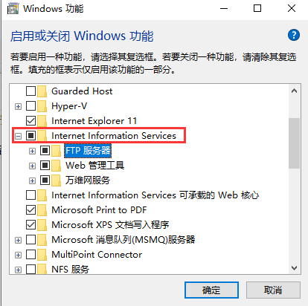Screen dimensions: 308x306
Task: Click the 确定 button
Action: point(211,290)
